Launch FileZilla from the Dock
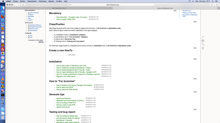The height and width of the screenshot is (123, 220). 3,49
